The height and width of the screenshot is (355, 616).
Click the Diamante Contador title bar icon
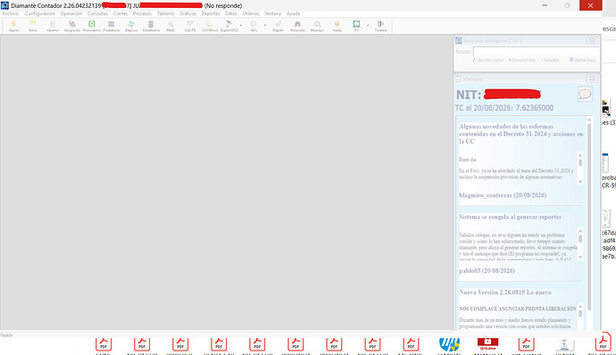[x=4, y=5]
